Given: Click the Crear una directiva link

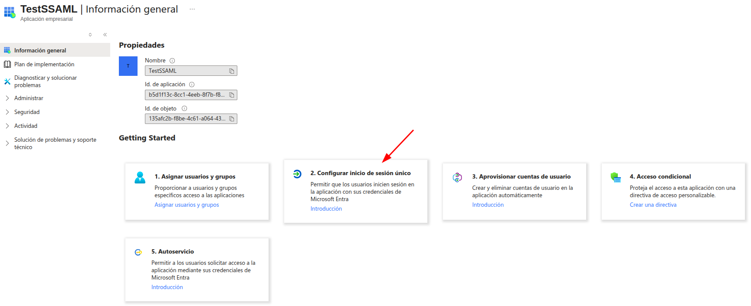Looking at the screenshot, I should click(653, 205).
